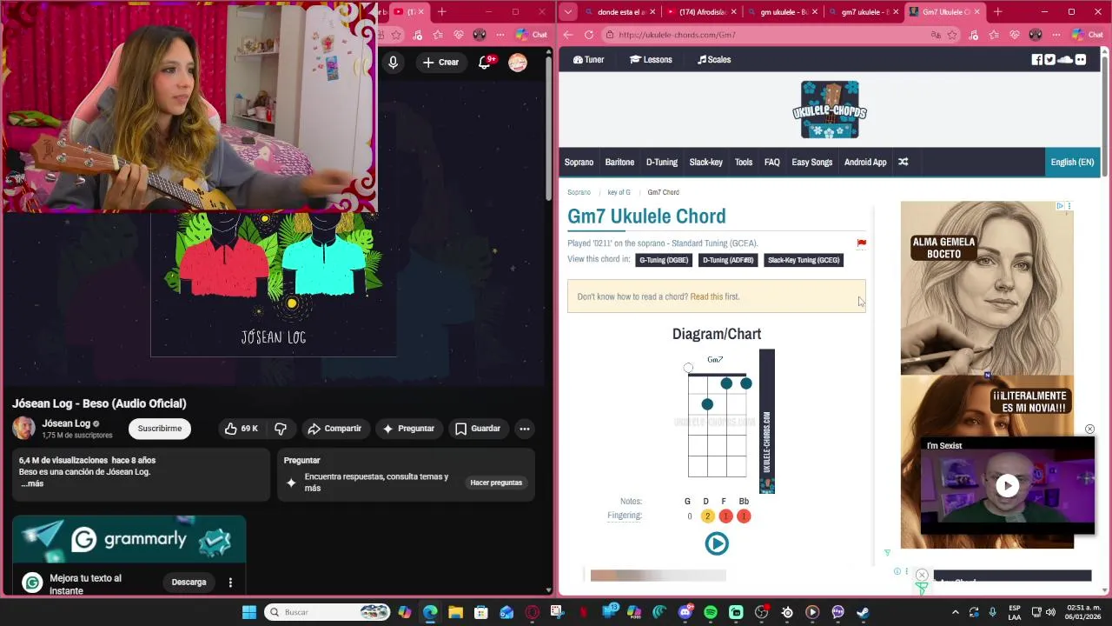
Task: Click the Facebook icon on ukulele-chords header
Action: point(1036,60)
